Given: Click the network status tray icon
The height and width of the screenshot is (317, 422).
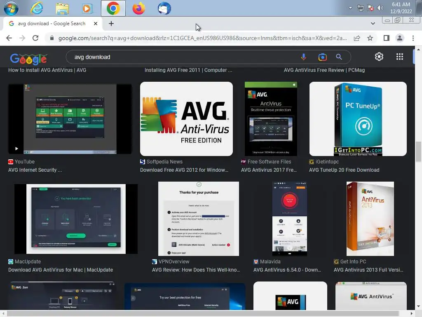Looking at the screenshot, I should tap(360, 8).
